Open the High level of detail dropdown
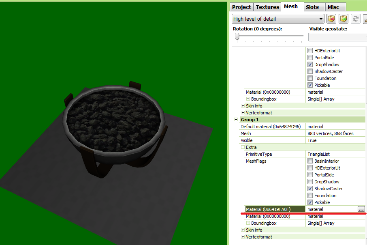The image size is (367, 245). coord(278,19)
